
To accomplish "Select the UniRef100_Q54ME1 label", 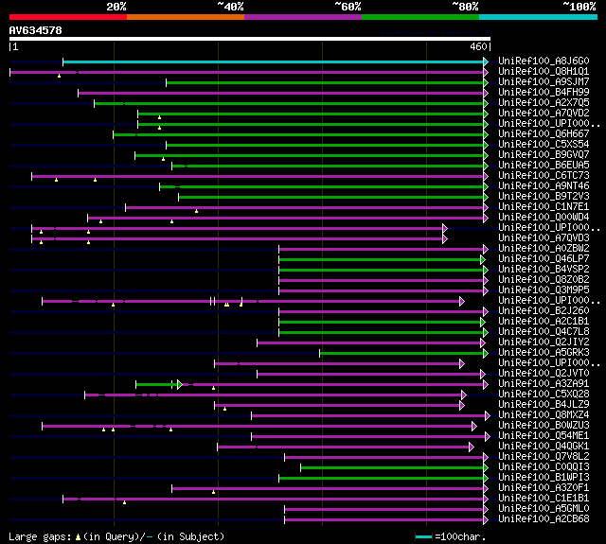I will [544, 436].
